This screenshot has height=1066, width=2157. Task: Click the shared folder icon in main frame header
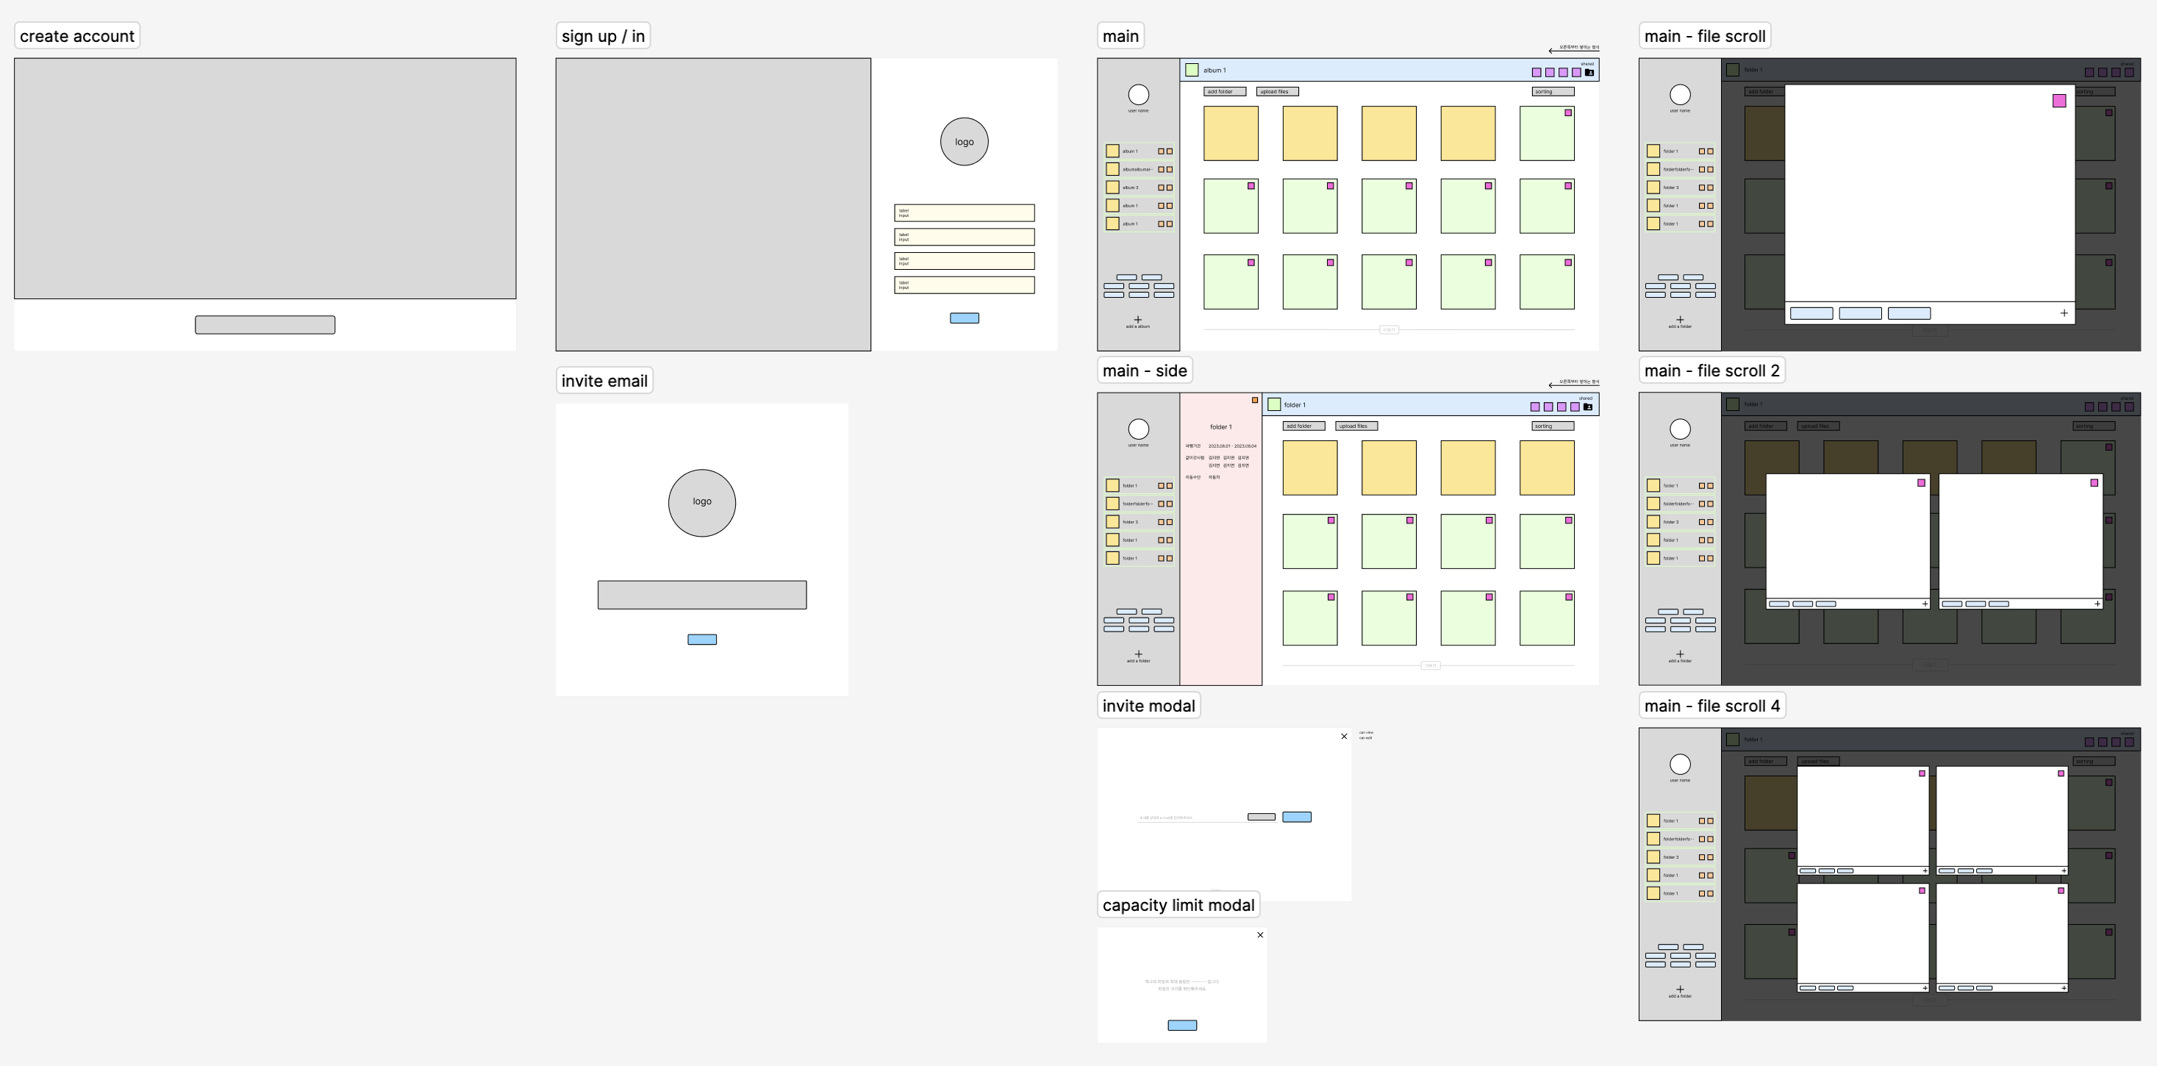click(x=1589, y=72)
